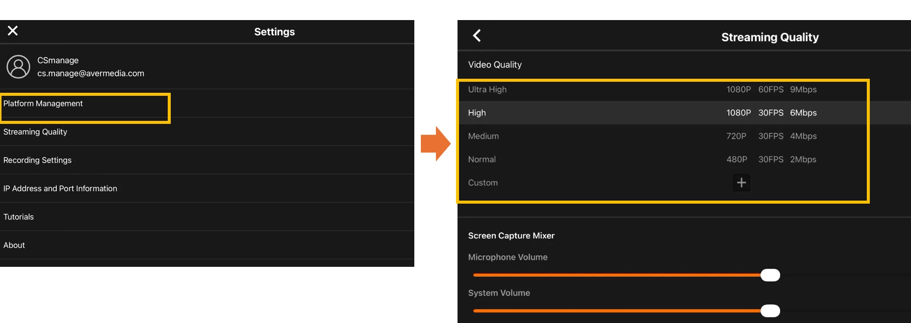Close the Settings panel with X icon
Viewport: 911px width, 323px height.
click(x=13, y=31)
